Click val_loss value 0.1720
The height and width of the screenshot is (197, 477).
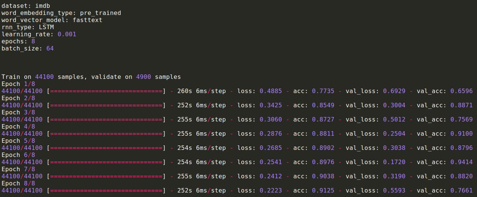tap(394, 162)
